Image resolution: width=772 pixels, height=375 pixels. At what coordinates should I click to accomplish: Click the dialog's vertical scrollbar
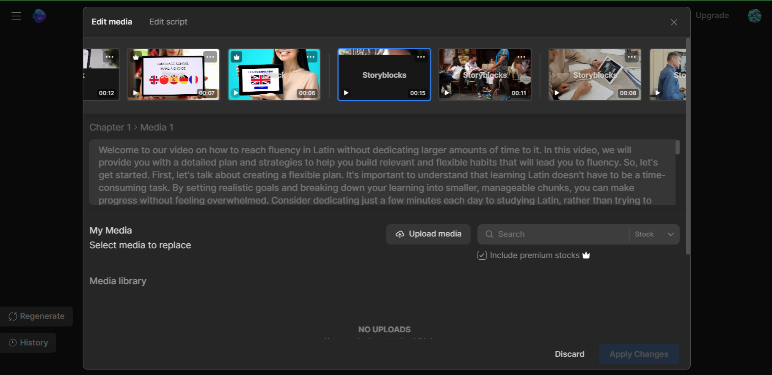[688, 146]
